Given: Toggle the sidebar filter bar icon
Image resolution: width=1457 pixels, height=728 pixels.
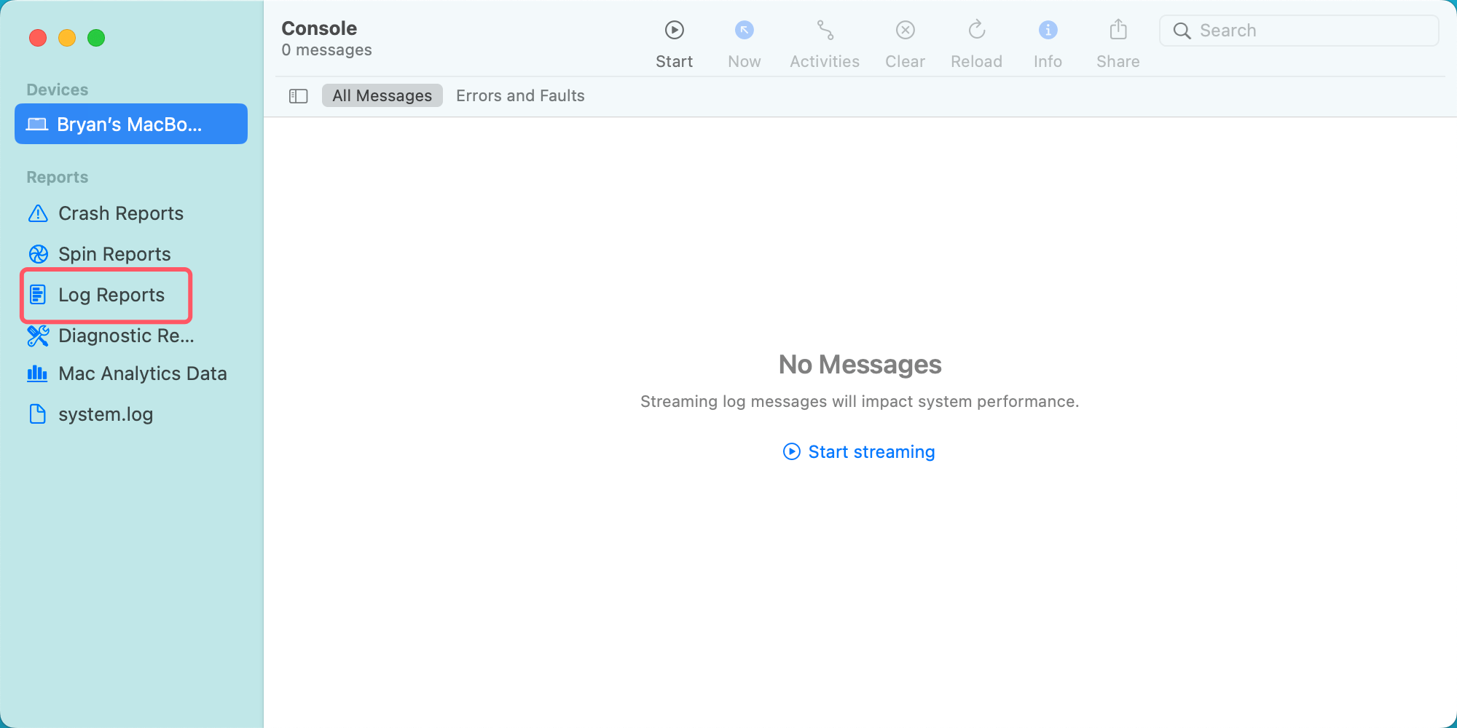Looking at the screenshot, I should tap(299, 96).
